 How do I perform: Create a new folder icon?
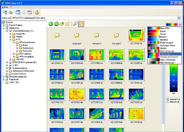point(68,24)
